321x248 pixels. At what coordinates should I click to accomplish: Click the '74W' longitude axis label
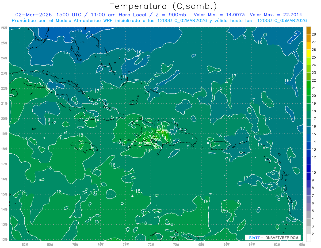pyautogui.click(x=126, y=244)
